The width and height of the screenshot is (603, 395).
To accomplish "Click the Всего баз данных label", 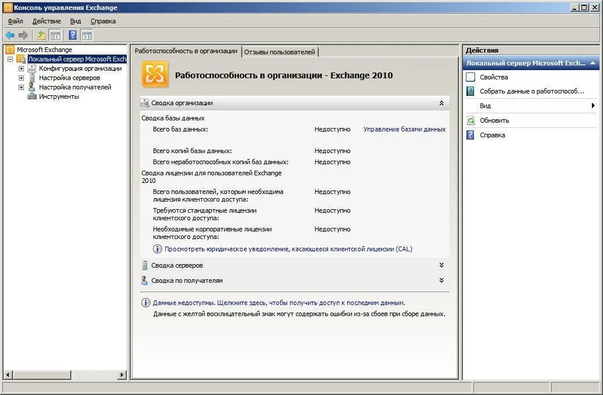I will click(x=180, y=129).
